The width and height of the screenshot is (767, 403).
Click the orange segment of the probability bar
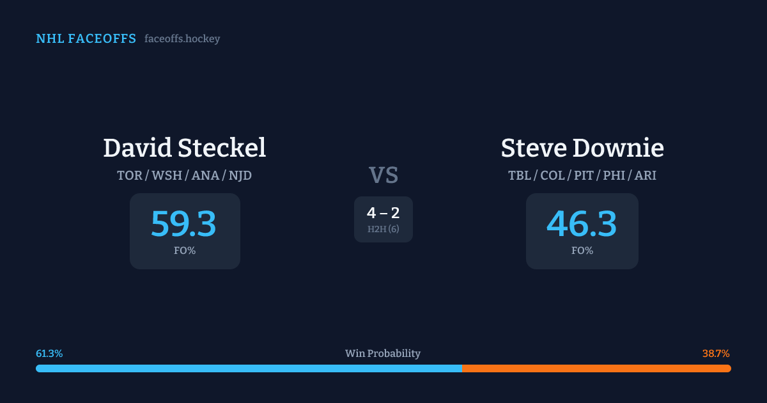pos(596,368)
